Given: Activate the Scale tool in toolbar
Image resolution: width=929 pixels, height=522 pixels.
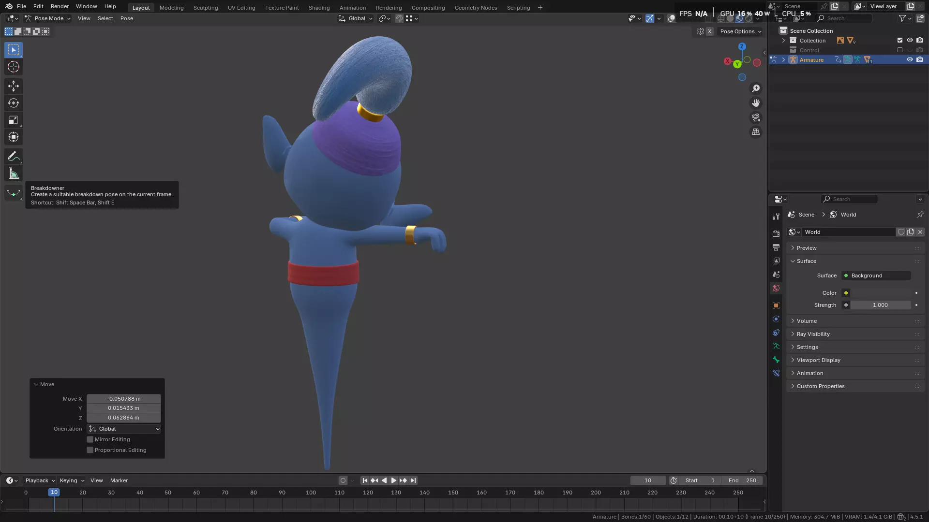Looking at the screenshot, I should click(14, 120).
